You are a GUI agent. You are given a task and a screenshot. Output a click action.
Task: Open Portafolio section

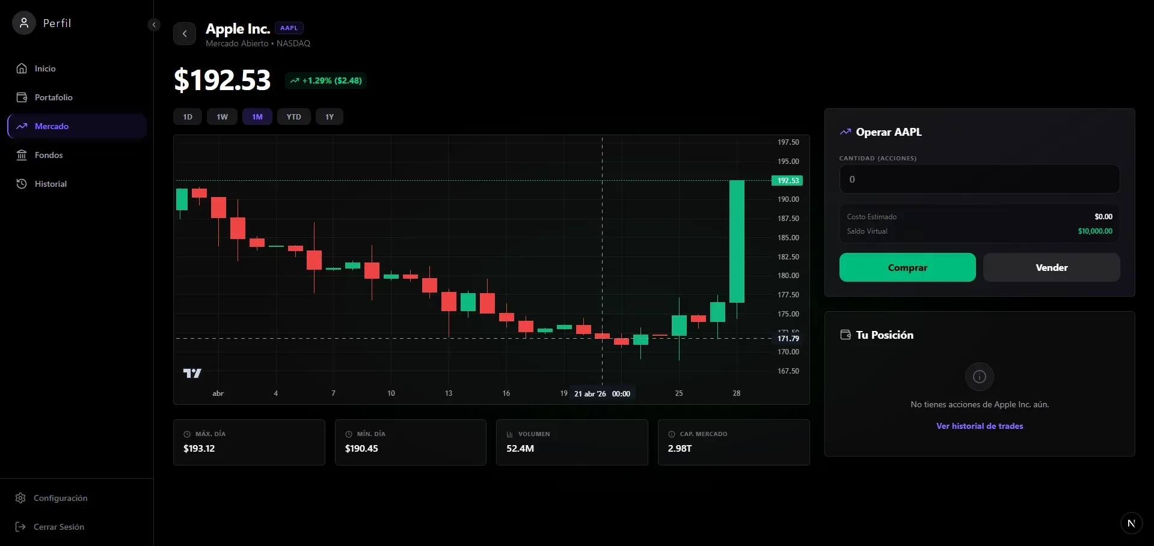pyautogui.click(x=77, y=97)
